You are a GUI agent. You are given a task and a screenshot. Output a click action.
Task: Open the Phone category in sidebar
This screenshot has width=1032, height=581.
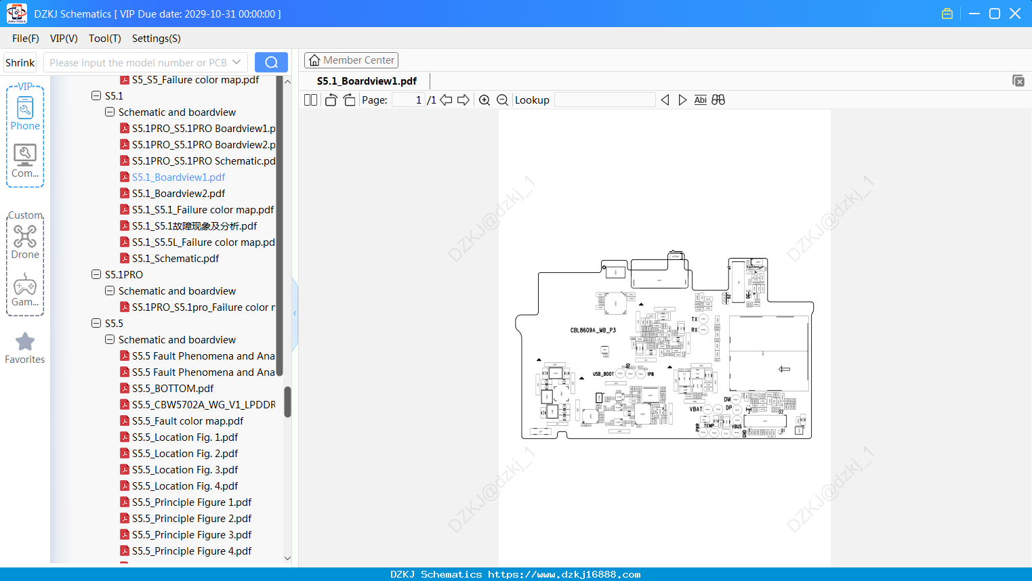tap(25, 113)
